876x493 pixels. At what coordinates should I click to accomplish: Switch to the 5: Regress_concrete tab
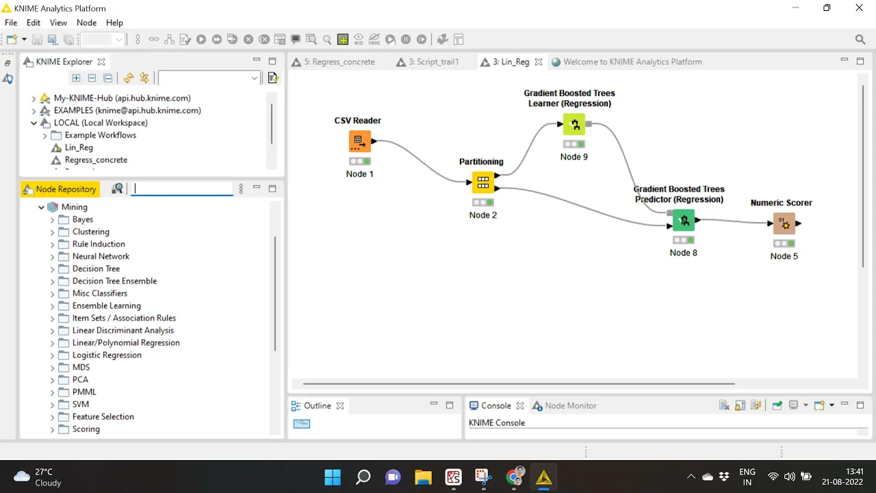click(333, 62)
